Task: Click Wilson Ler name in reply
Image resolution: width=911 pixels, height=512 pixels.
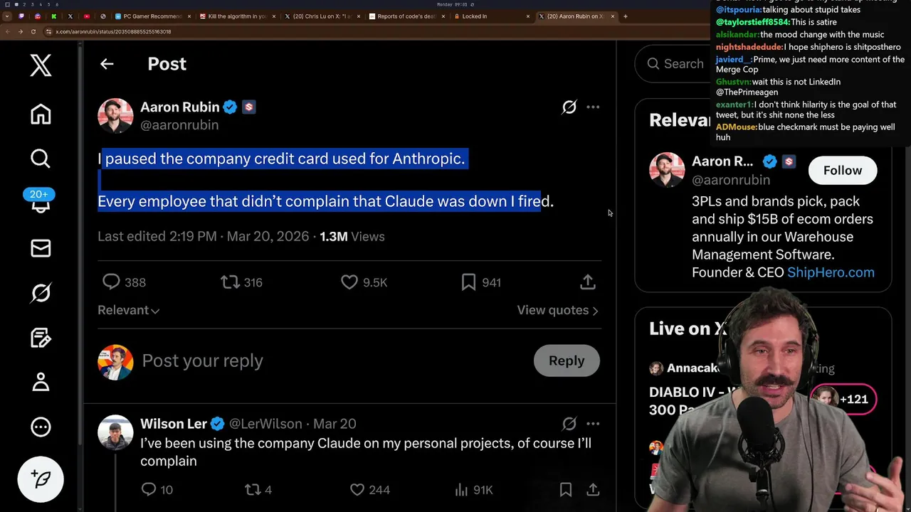Action: (x=174, y=424)
